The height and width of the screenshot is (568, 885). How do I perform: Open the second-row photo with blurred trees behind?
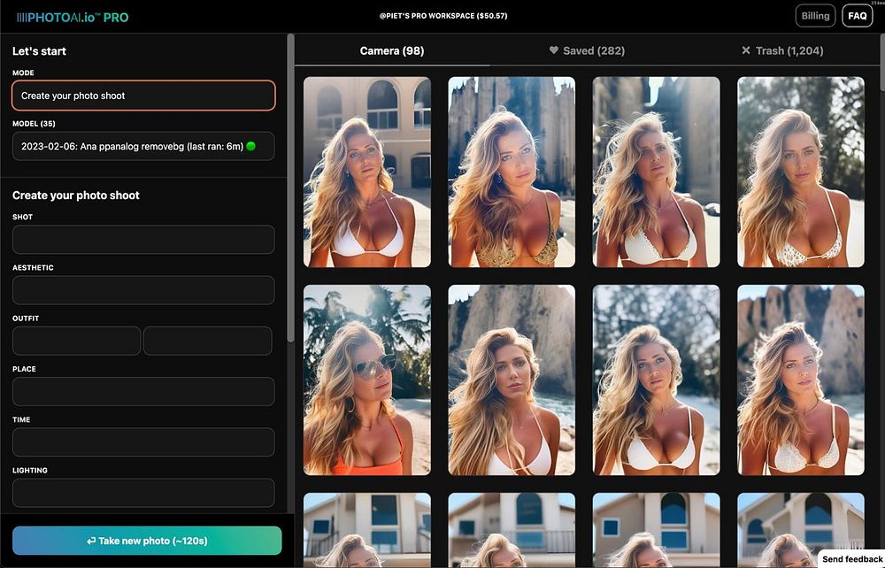(656, 380)
